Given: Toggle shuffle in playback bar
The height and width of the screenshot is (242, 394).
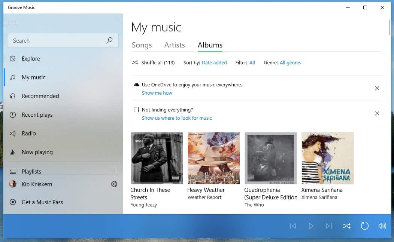Looking at the screenshot, I should click(x=347, y=226).
